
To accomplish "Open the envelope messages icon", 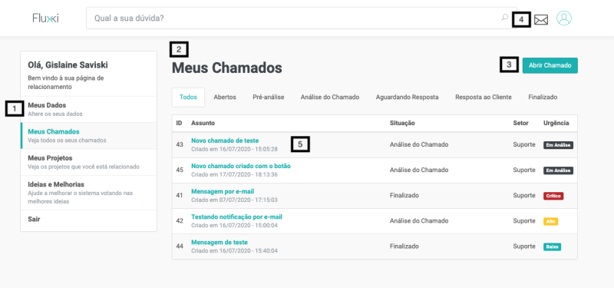I will [x=541, y=19].
